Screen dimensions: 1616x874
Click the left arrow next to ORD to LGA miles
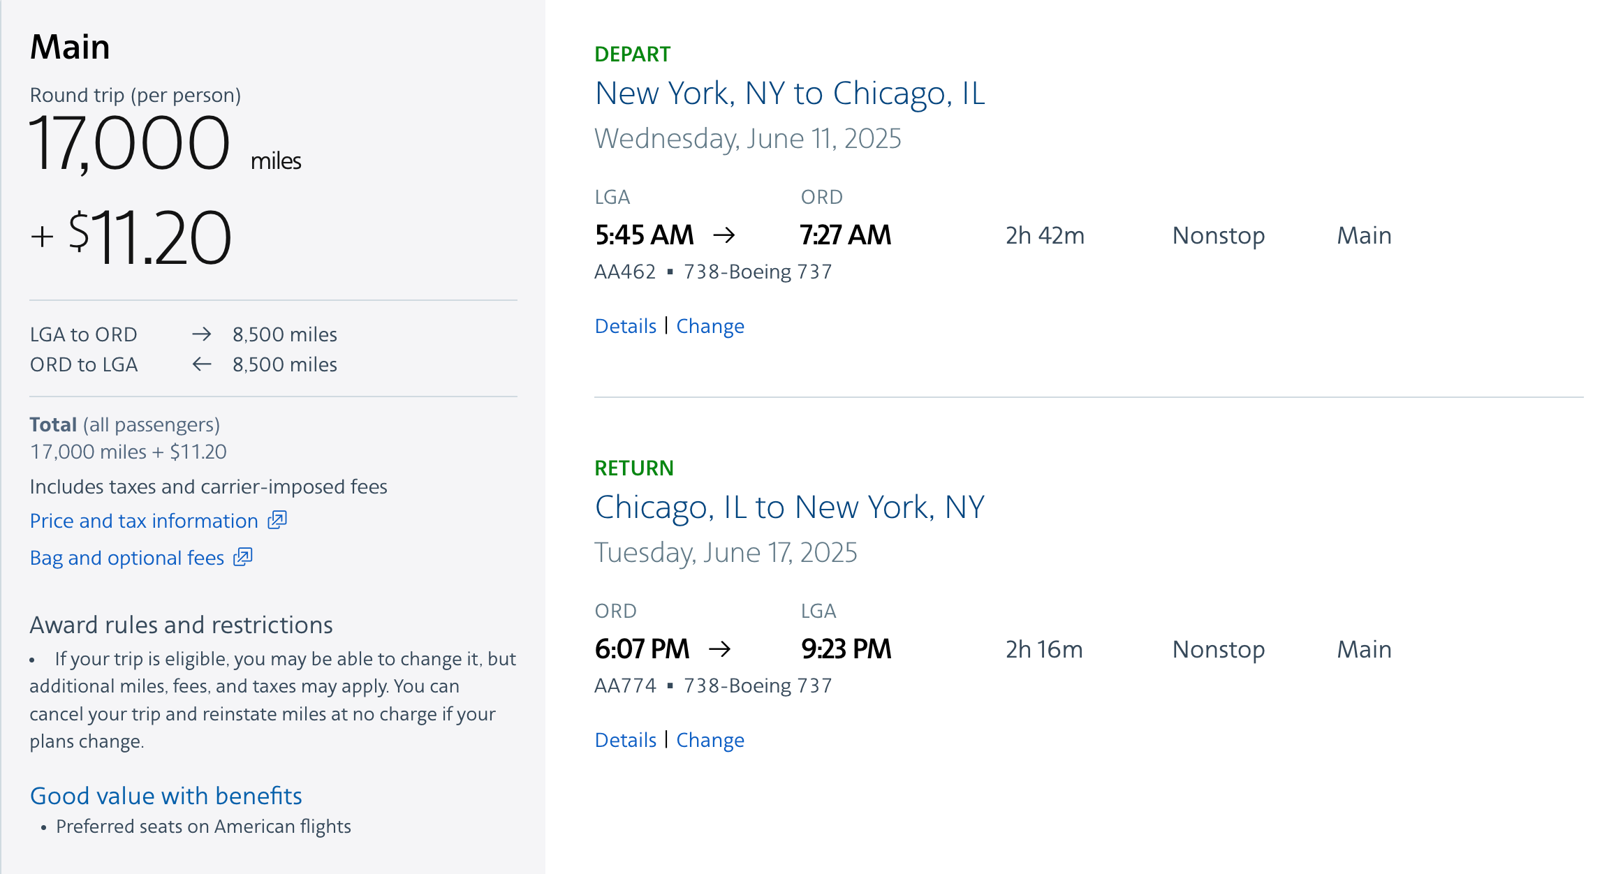202,364
